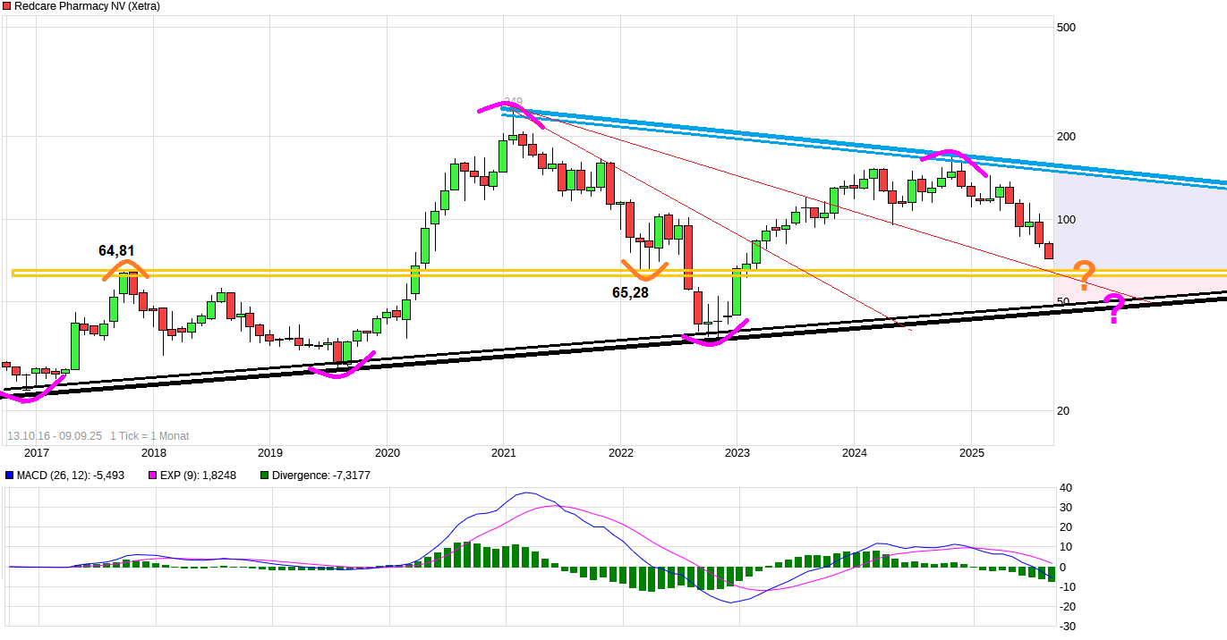Screen dimensions: 1227x640
Task: Click the 1 Tick = 1 Monat label
Action: click(x=149, y=436)
